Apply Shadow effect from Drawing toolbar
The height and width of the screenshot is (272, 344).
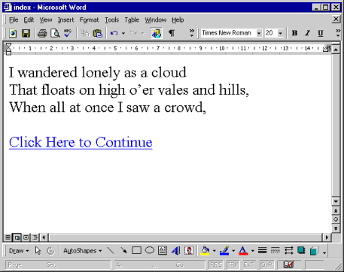[x=301, y=251]
